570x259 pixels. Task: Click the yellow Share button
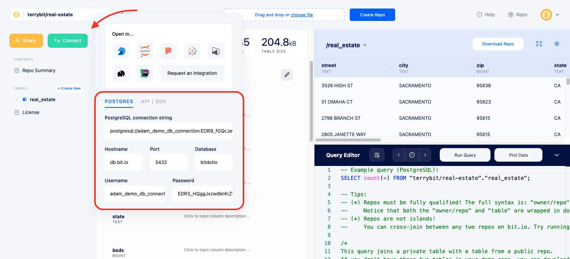(x=26, y=41)
